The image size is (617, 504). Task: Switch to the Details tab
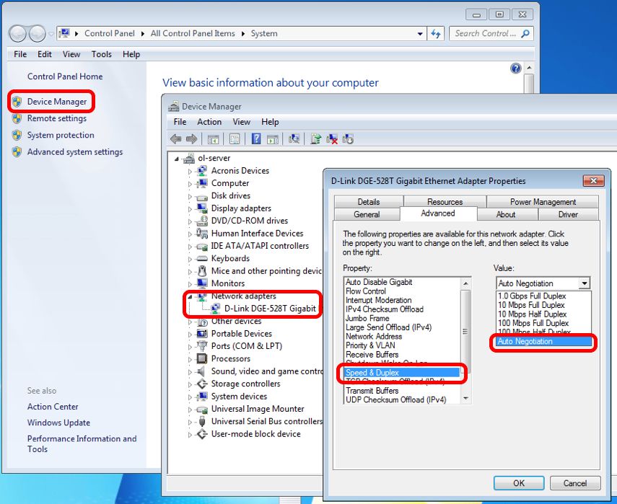point(368,202)
